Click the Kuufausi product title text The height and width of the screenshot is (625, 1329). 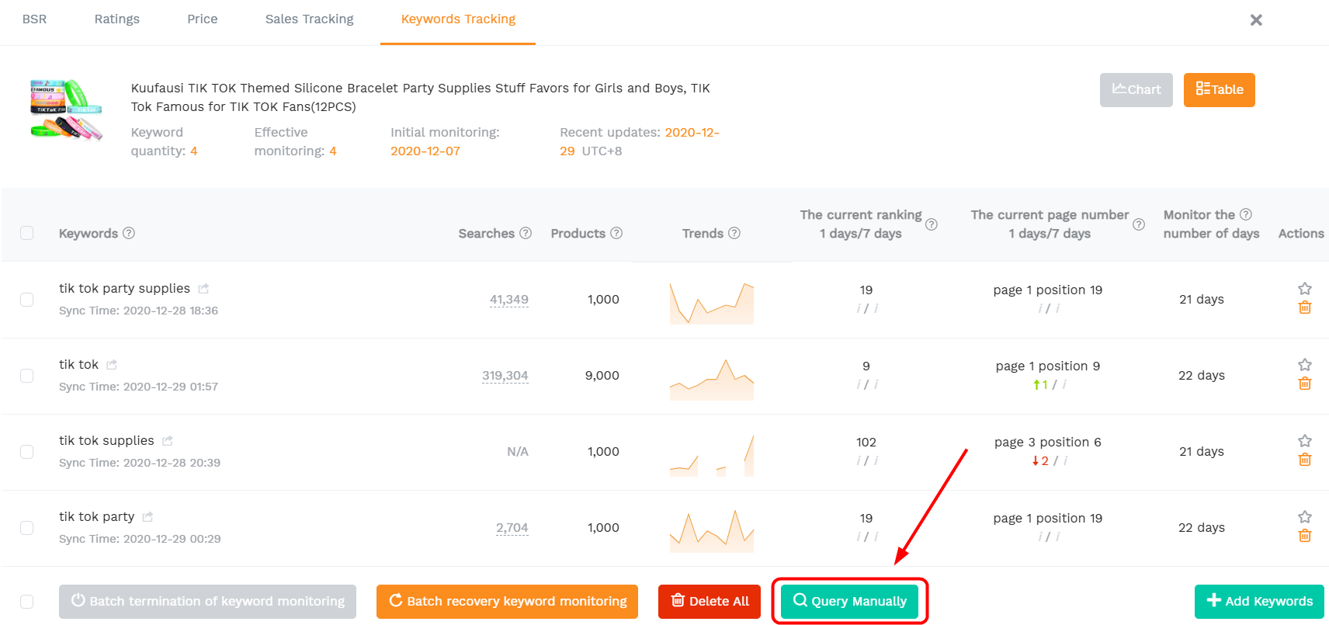[421, 98]
